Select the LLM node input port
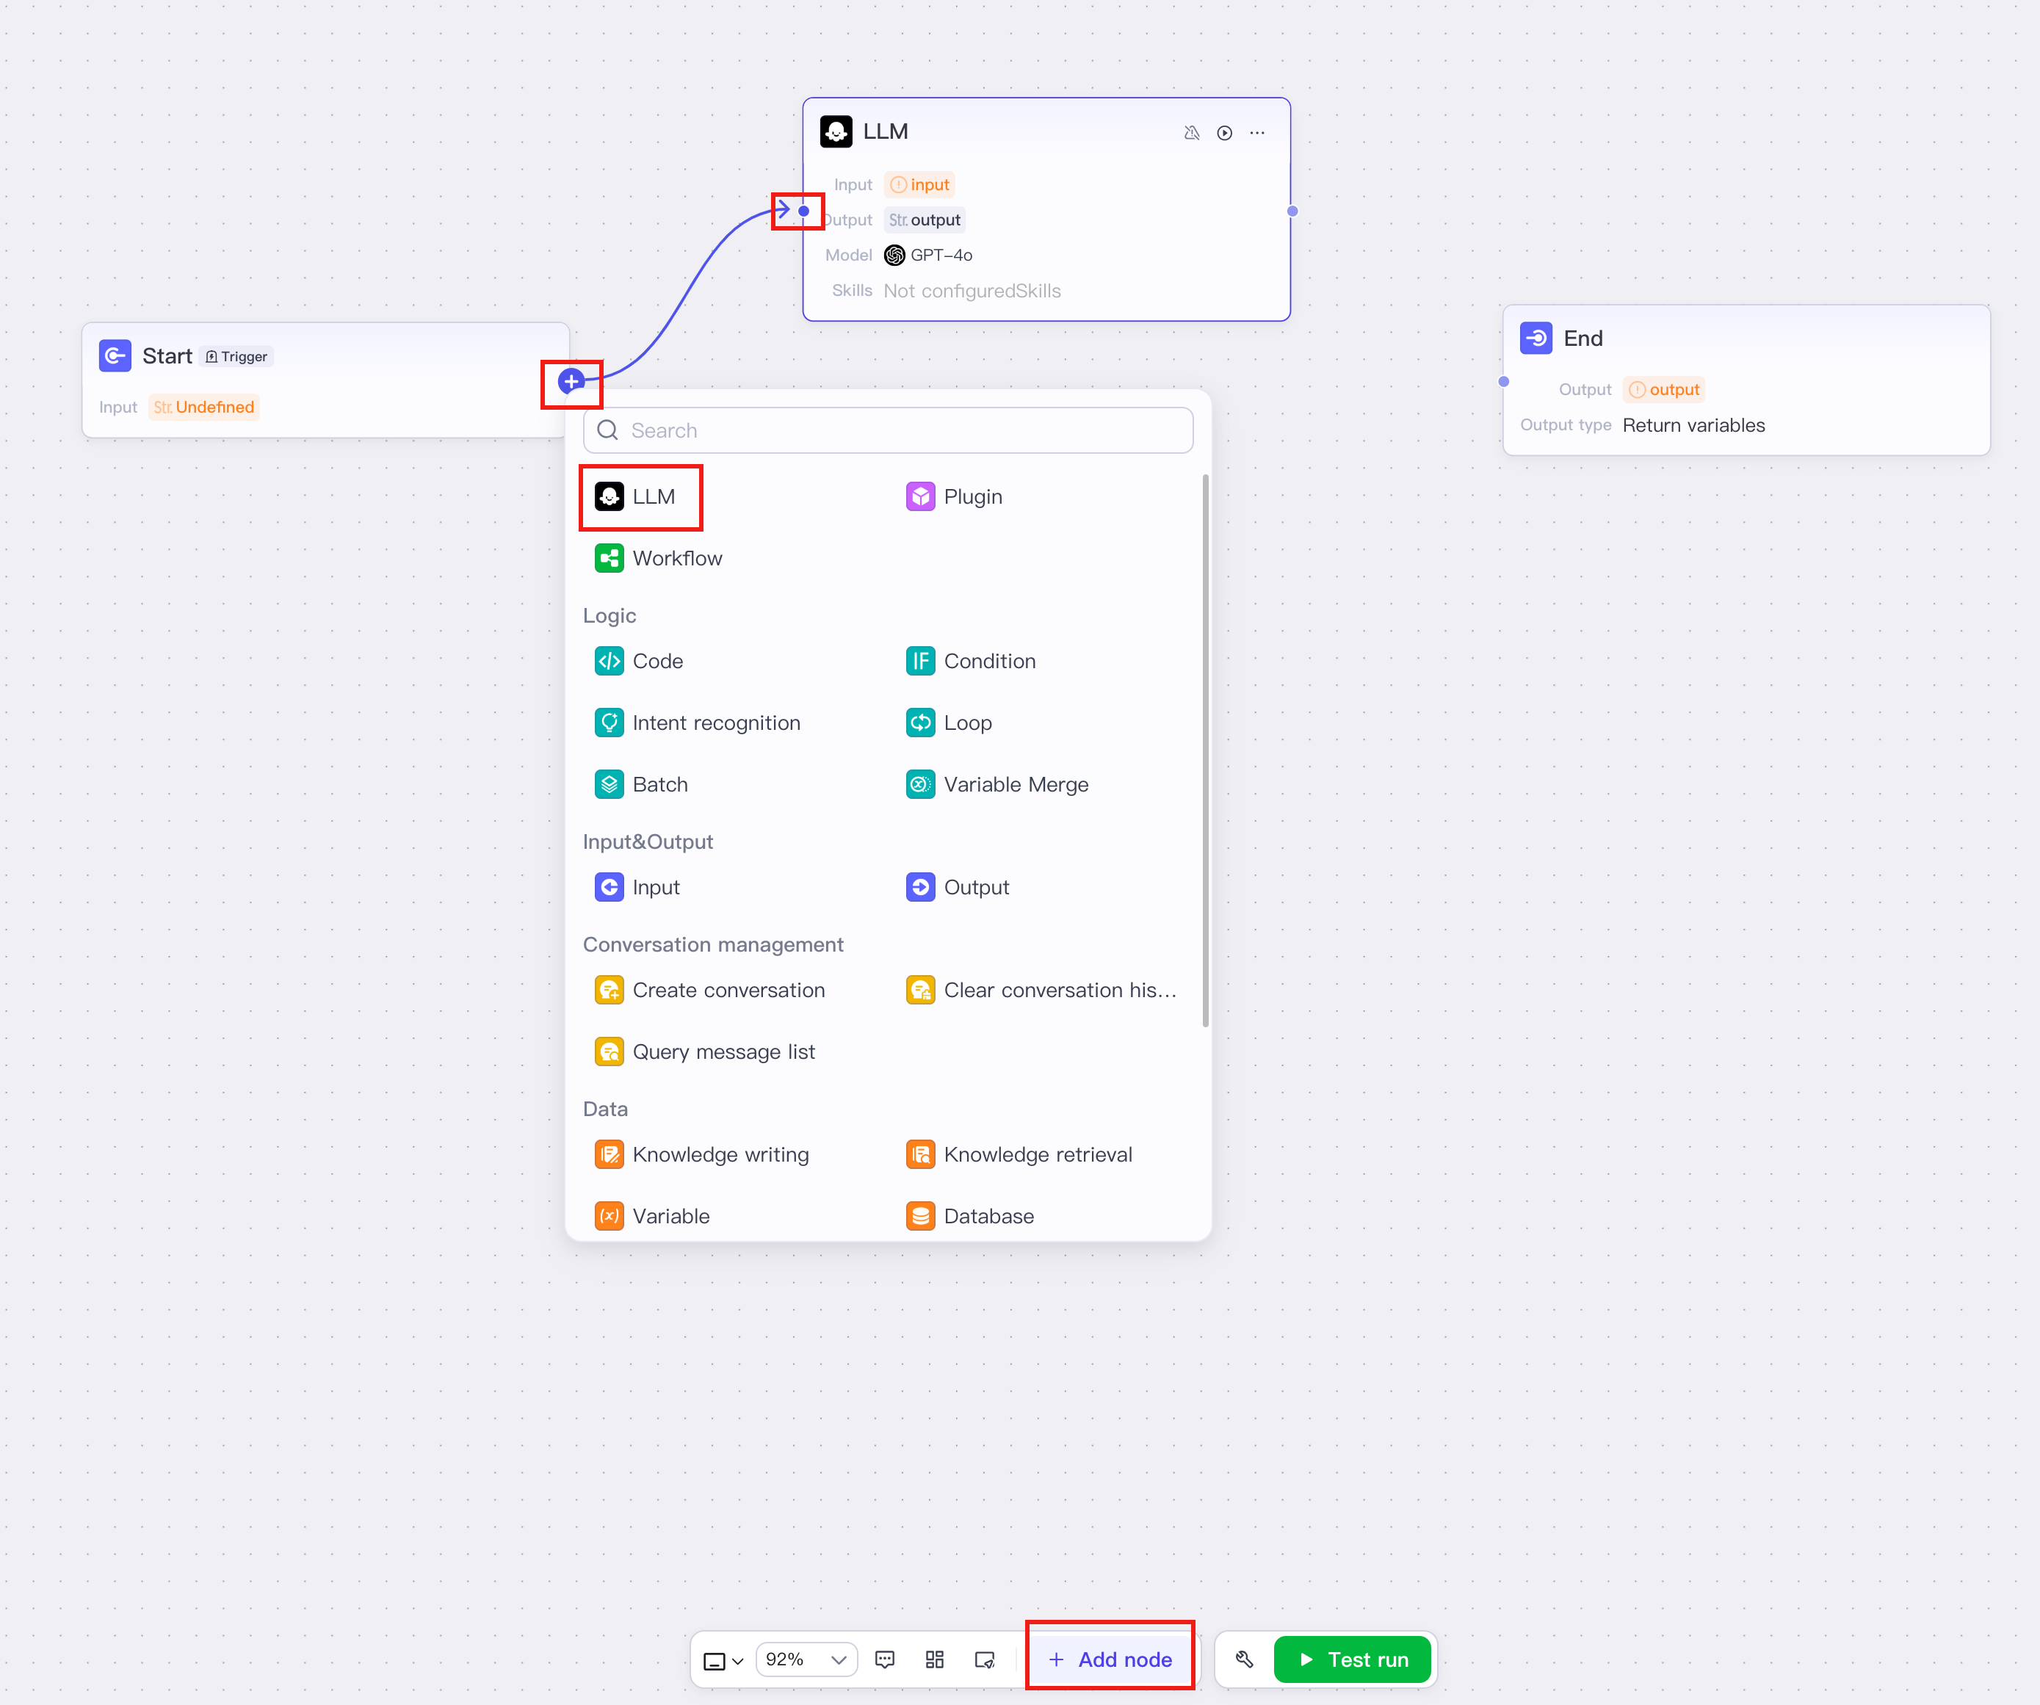2040x1705 pixels. click(x=803, y=211)
